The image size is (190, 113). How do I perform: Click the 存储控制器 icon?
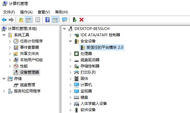pyautogui.click(x=77, y=66)
